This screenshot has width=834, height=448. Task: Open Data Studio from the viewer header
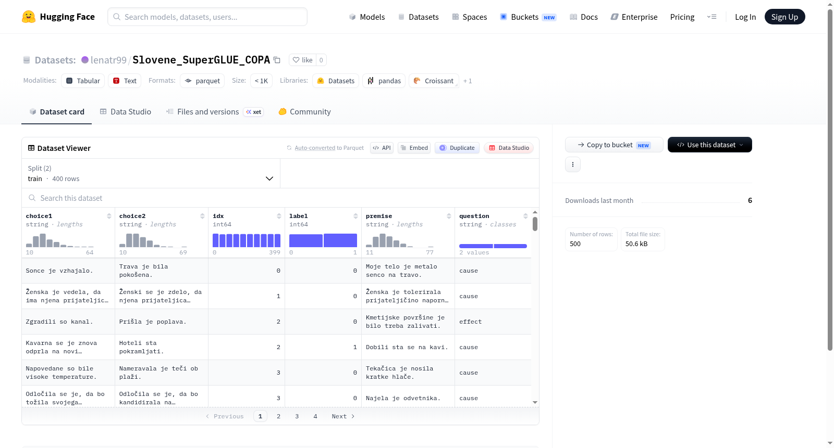509,148
